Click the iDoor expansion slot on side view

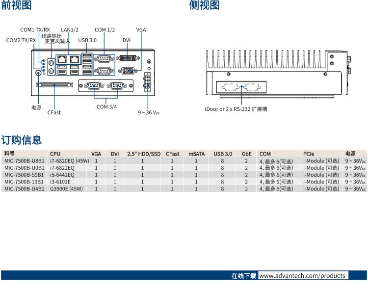tap(241, 89)
